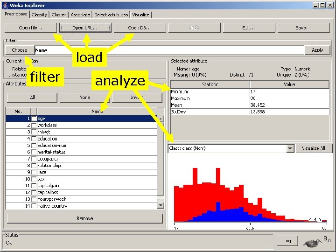Select the capitalgain attribute row
Image resolution: width=336 pixels, height=252 pixels.
[x=82, y=186]
